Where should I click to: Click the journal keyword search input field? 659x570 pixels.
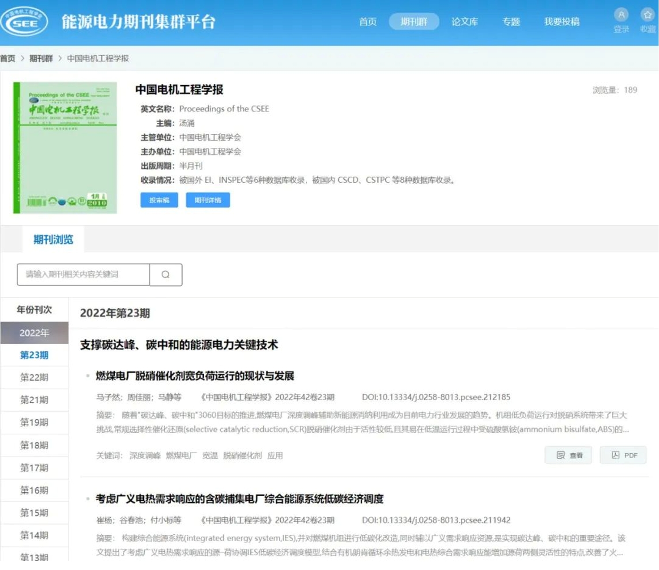[x=83, y=275]
